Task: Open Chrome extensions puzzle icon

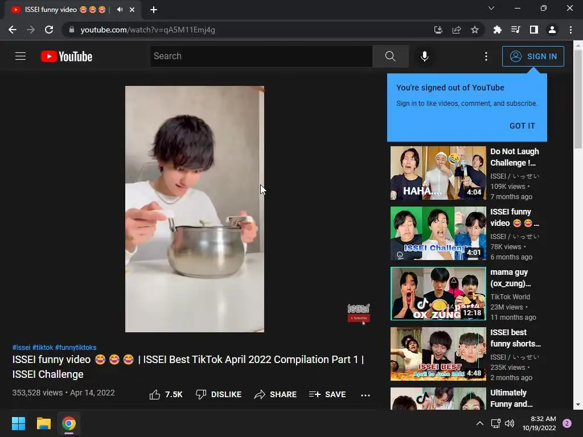Action: pyautogui.click(x=497, y=30)
